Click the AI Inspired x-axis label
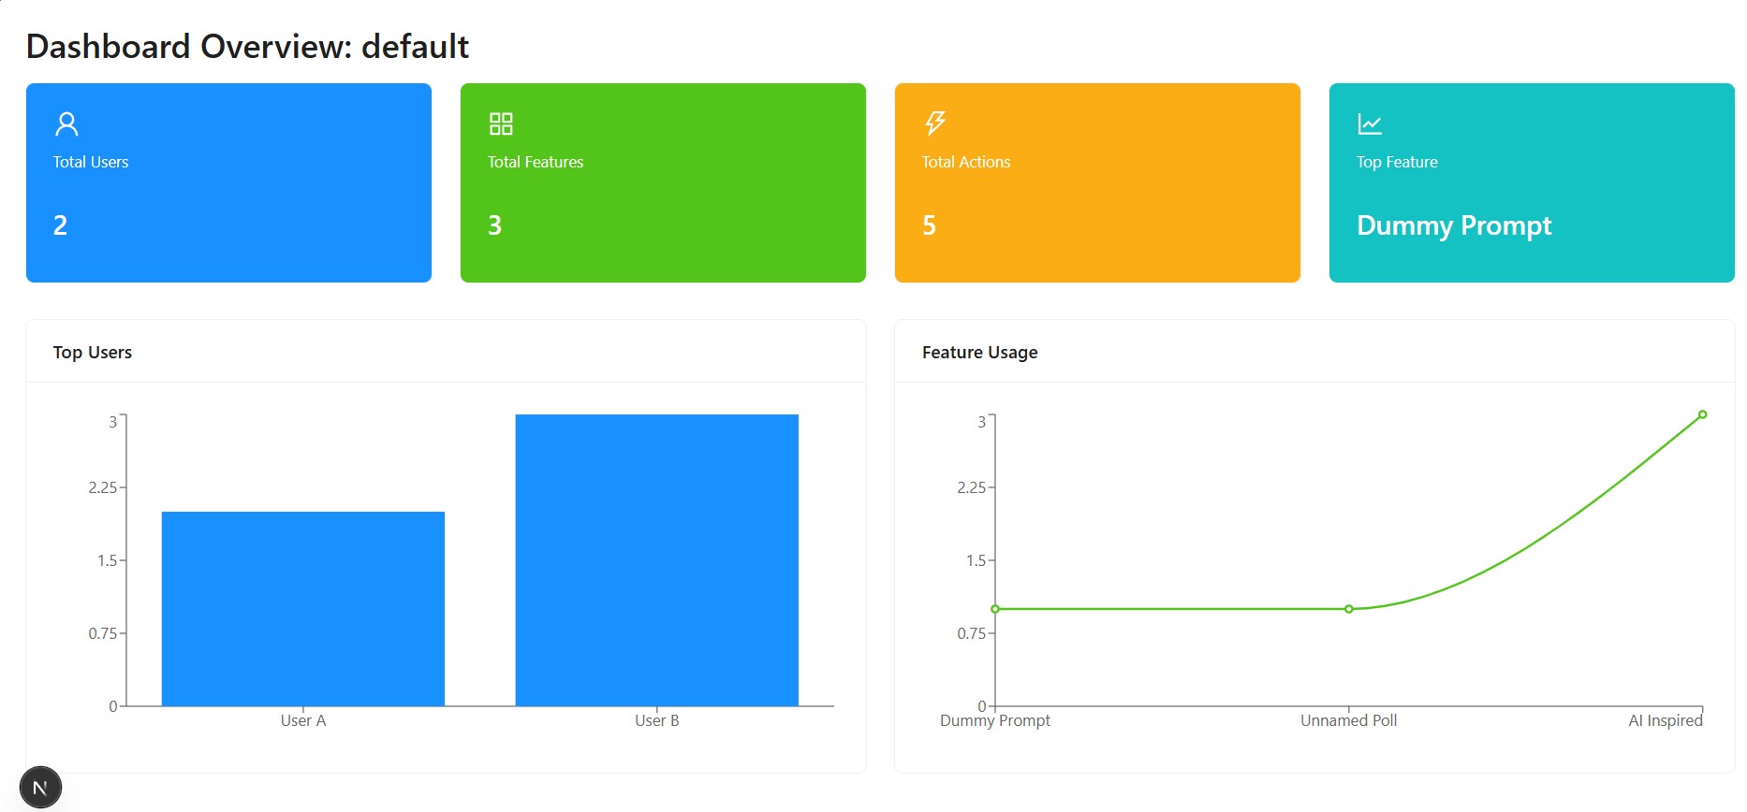This screenshot has width=1747, height=812. click(1666, 720)
